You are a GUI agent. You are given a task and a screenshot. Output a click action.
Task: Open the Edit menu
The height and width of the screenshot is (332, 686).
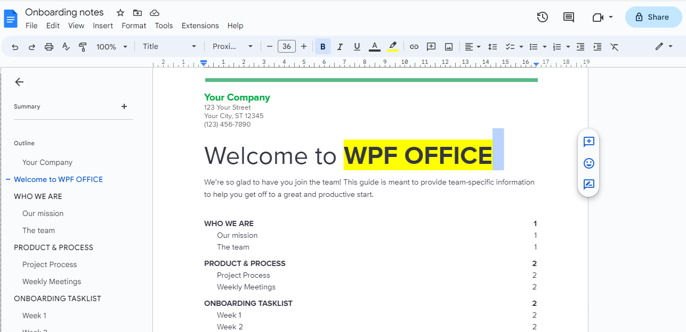[53, 26]
